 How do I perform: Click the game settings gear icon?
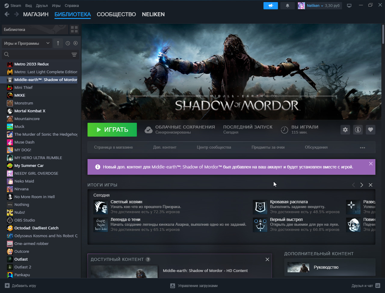(345, 130)
